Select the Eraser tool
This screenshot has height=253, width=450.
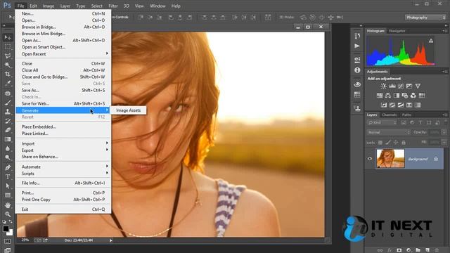(8, 130)
